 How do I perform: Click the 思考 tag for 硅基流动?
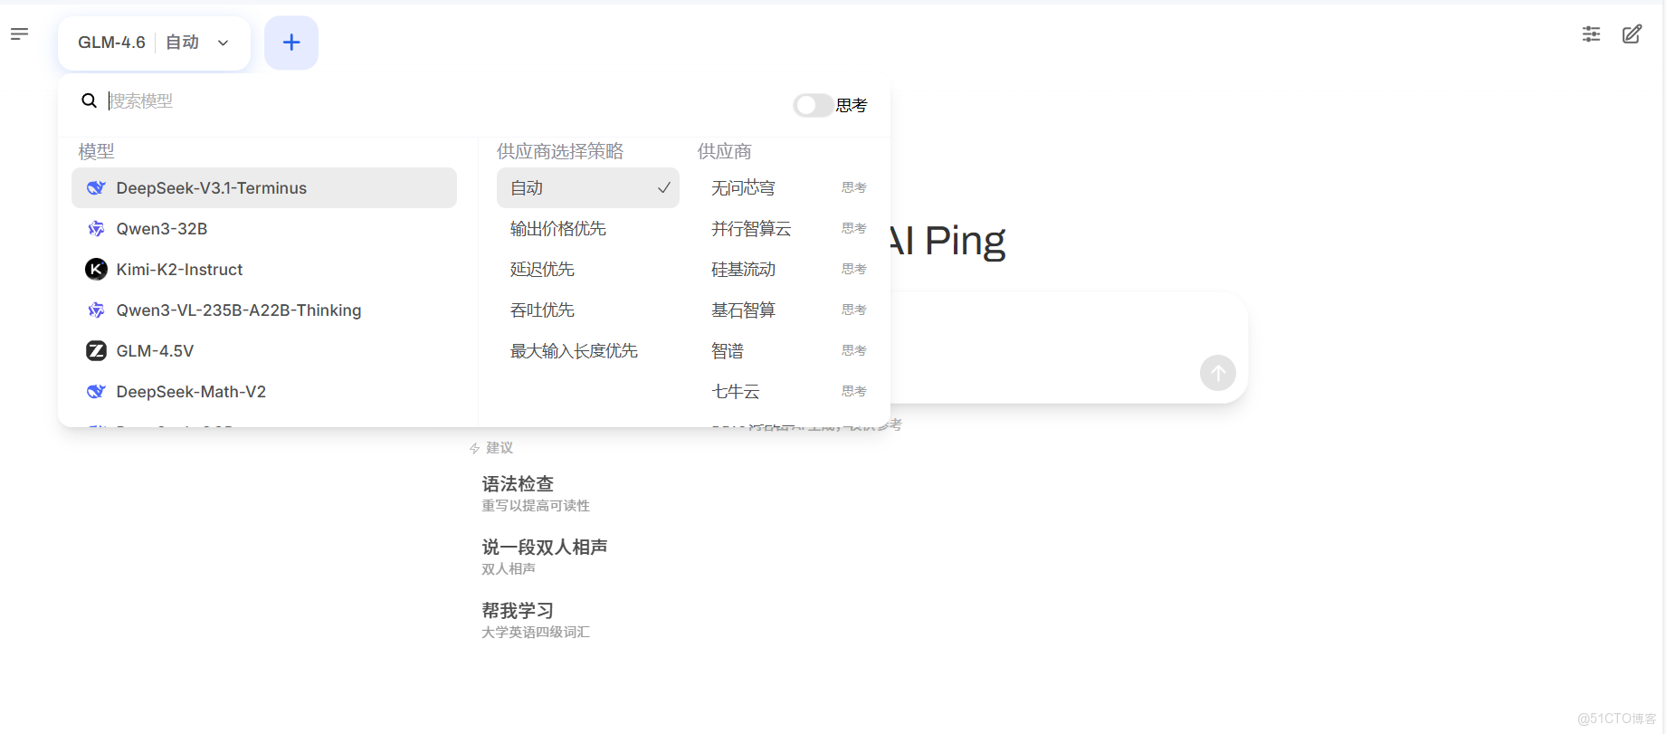[854, 269]
